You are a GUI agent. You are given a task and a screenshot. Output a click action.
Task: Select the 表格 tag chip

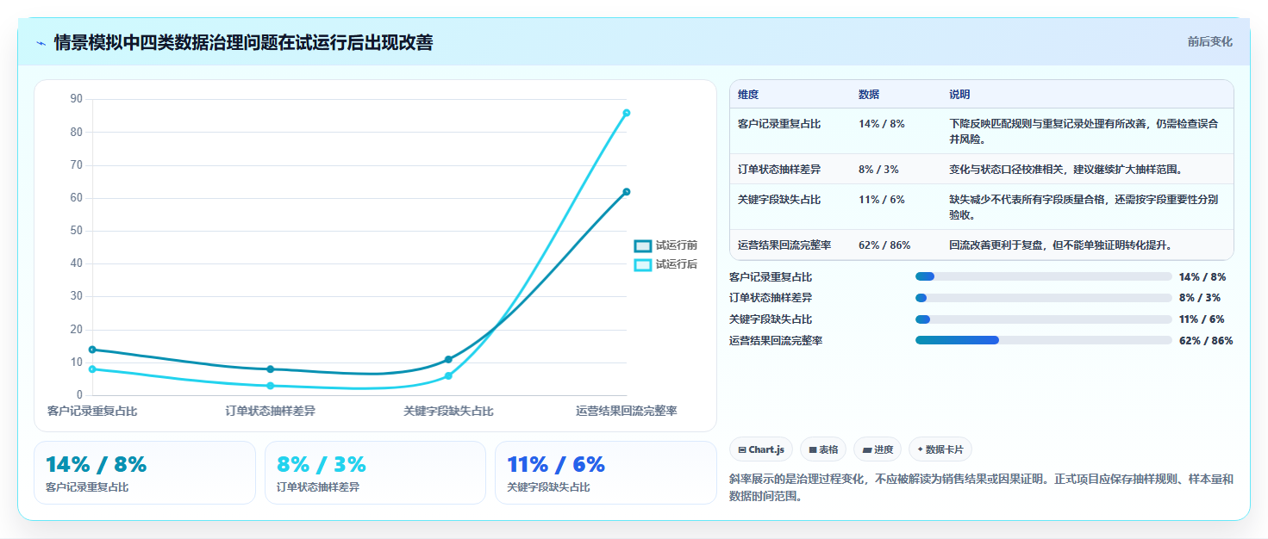coord(823,449)
